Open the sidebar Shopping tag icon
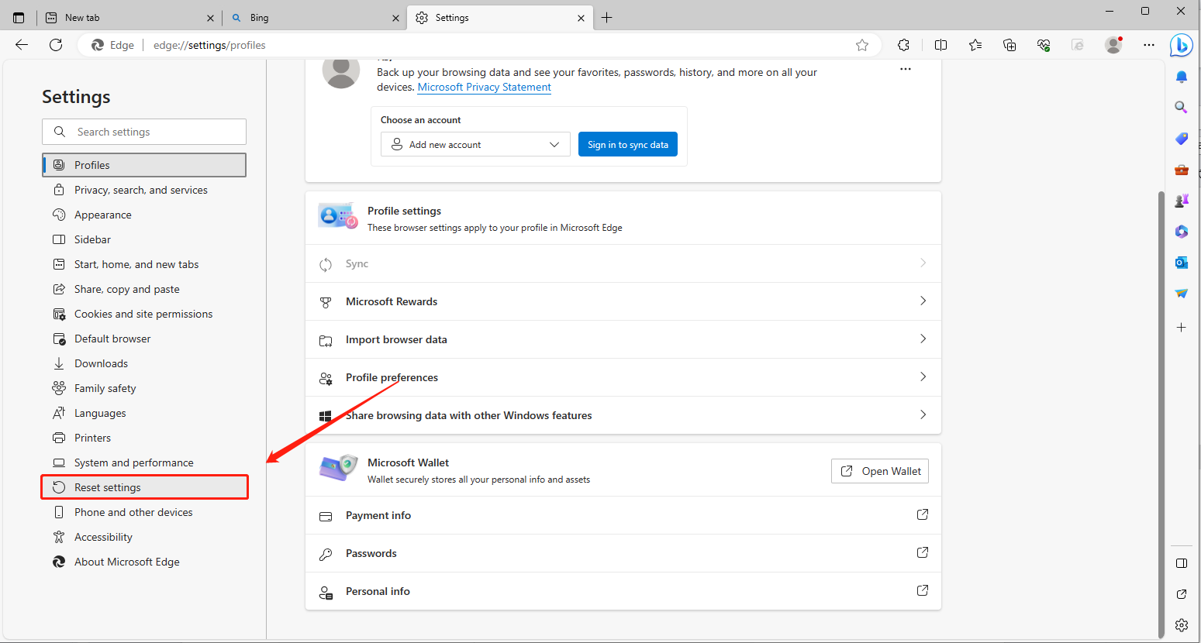 click(x=1181, y=139)
